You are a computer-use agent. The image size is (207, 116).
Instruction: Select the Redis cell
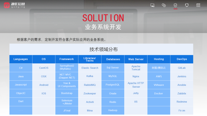coord(113,102)
